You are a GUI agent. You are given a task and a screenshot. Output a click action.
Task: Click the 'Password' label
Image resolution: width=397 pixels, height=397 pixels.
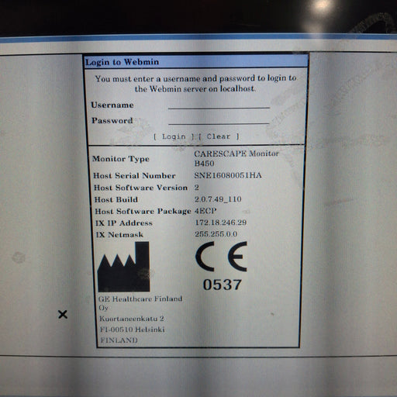click(x=112, y=120)
